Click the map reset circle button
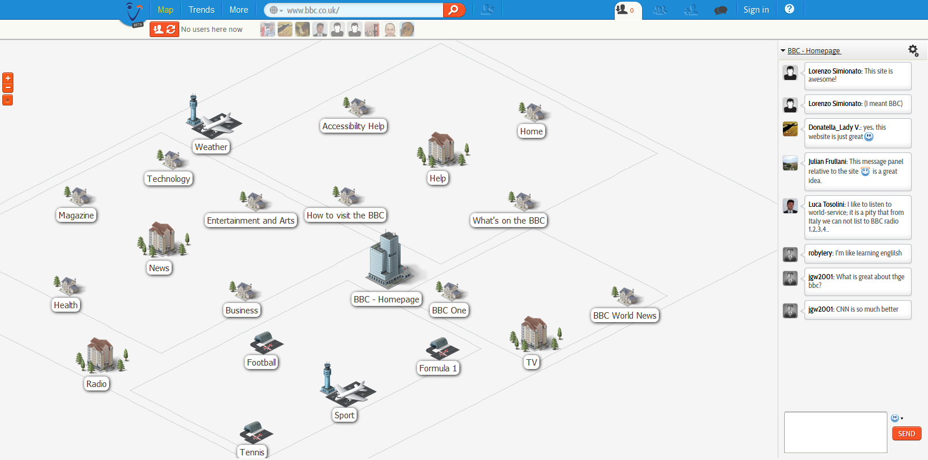The height and width of the screenshot is (460, 928). pyautogui.click(x=8, y=100)
